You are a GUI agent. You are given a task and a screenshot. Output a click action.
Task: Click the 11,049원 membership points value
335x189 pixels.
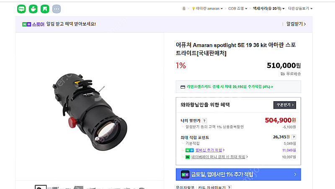coord(289,151)
